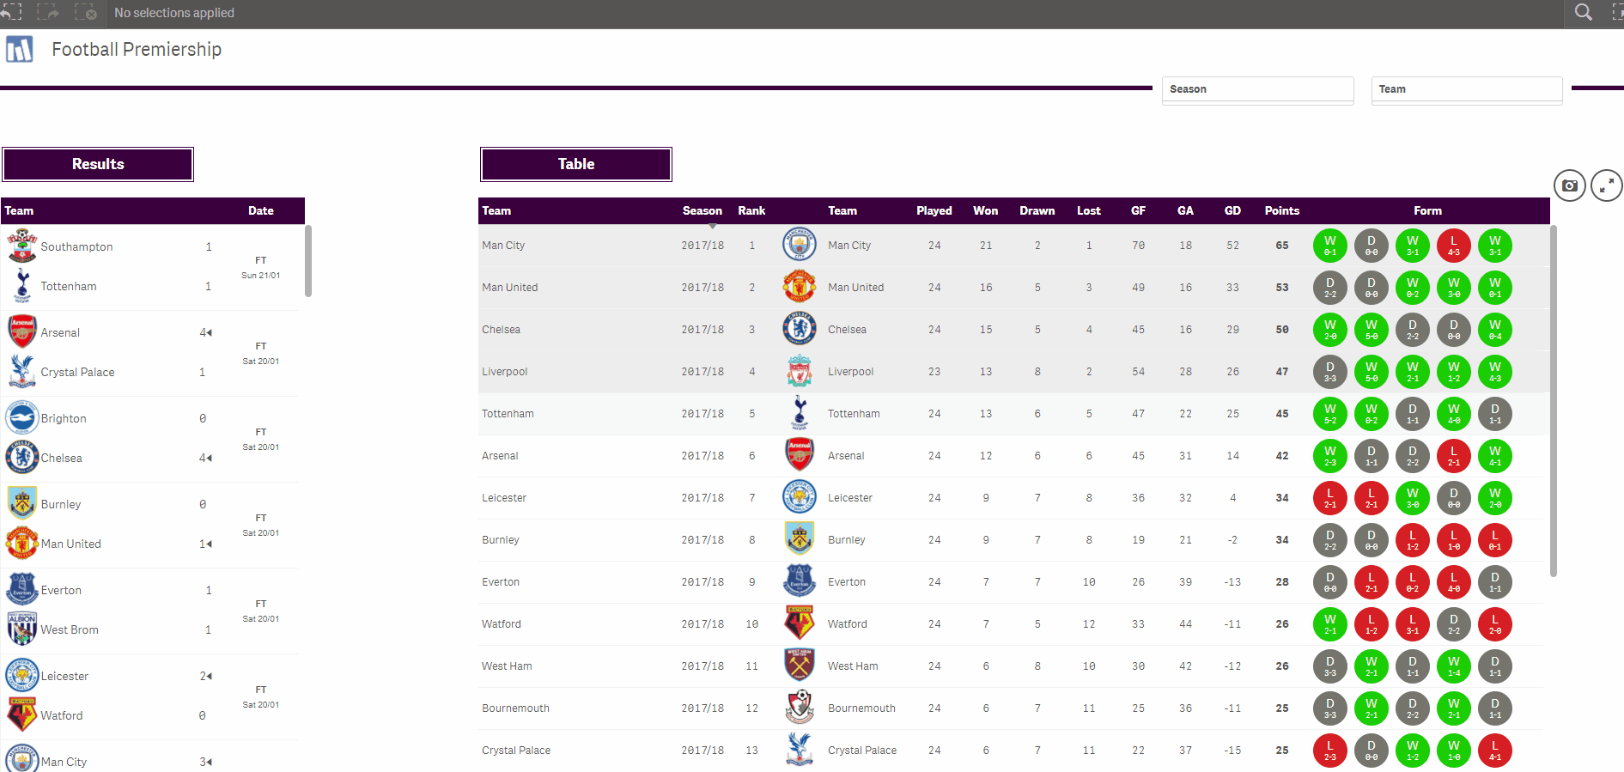Click the West Brom crest in Results

(x=22, y=629)
